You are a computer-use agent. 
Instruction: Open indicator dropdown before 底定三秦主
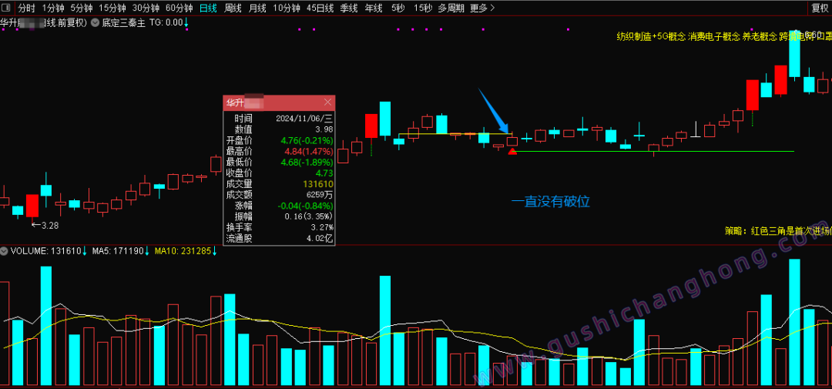tap(95, 23)
